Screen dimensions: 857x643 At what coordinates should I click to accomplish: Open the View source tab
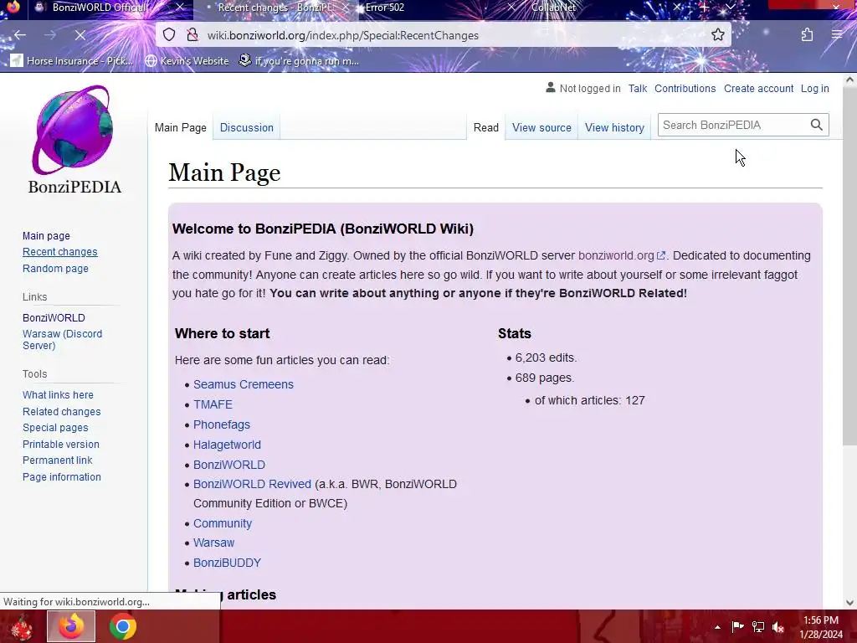tap(541, 127)
